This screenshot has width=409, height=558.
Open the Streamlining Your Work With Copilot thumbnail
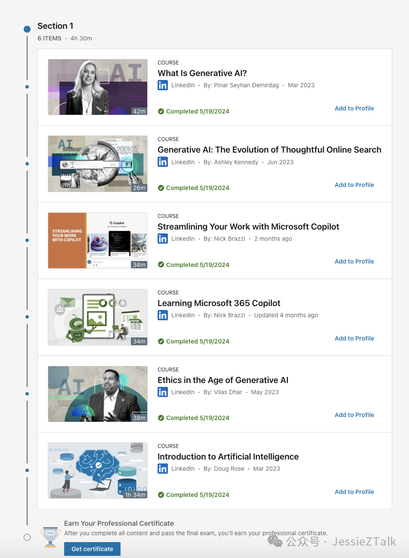click(x=98, y=240)
